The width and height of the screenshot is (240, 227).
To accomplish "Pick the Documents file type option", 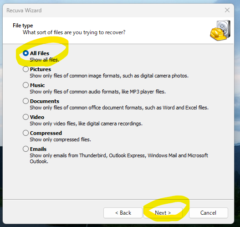I will pyautogui.click(x=26, y=101).
